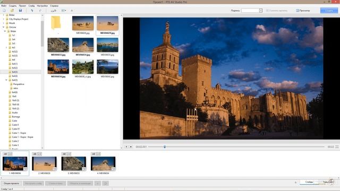Viewport: 340px width, 191px height.
Task: Click the AB transition icon above slide 4
Action: (93, 154)
